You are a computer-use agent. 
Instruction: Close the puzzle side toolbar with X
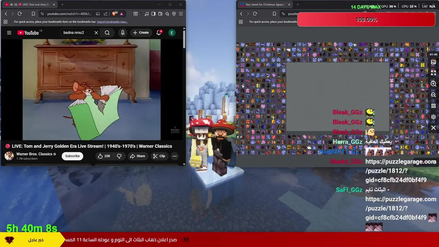[434, 128]
